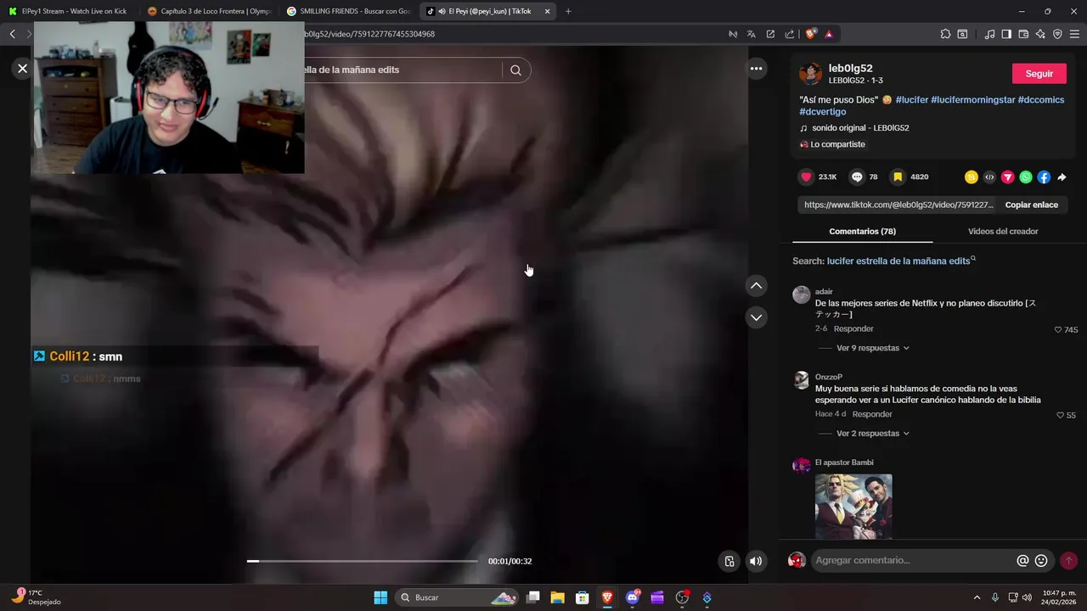Click the translate page icon
The image size is (1087, 611).
[x=752, y=34]
